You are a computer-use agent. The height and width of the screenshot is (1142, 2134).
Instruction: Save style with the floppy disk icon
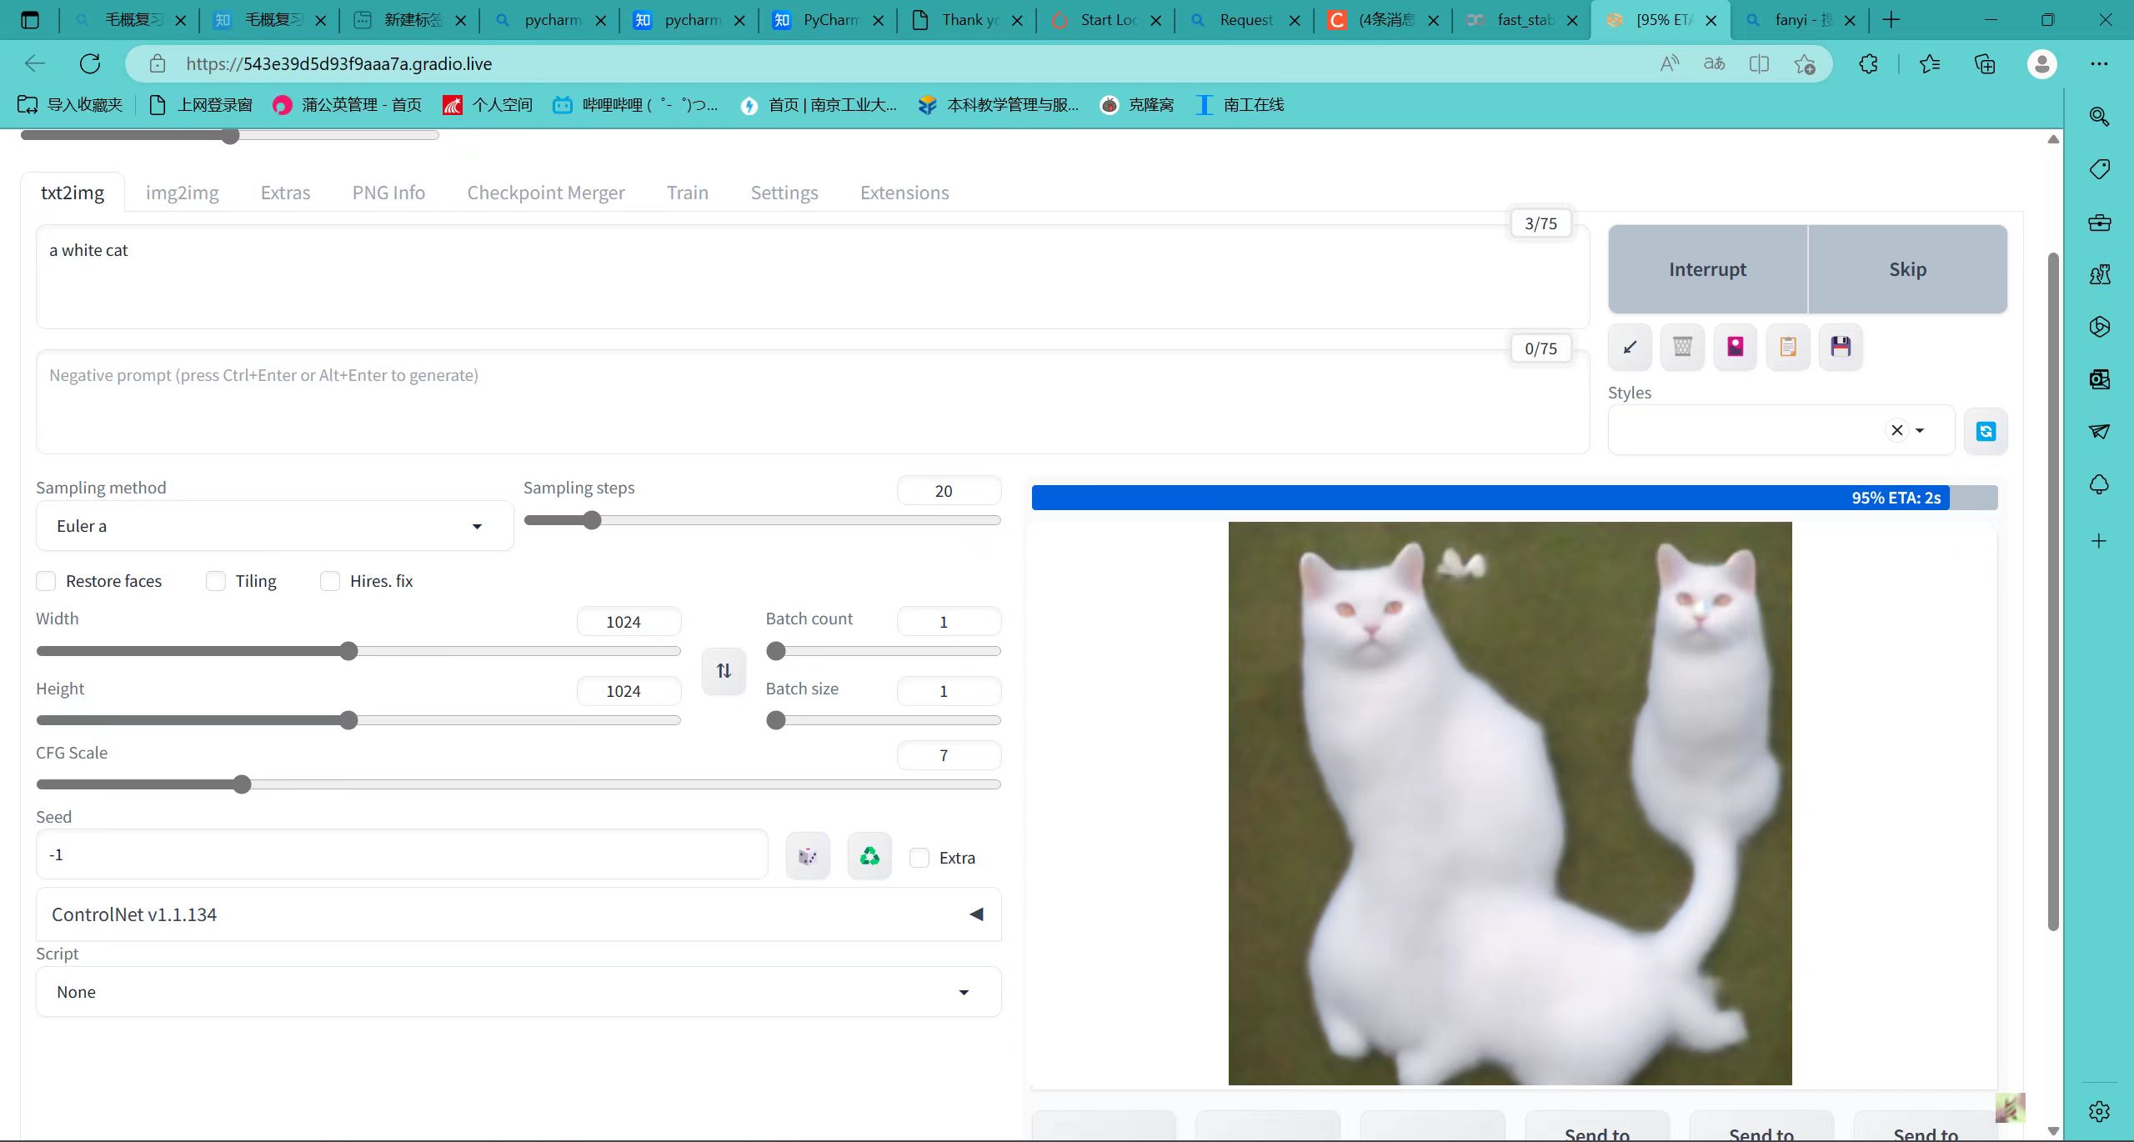[x=1841, y=347]
